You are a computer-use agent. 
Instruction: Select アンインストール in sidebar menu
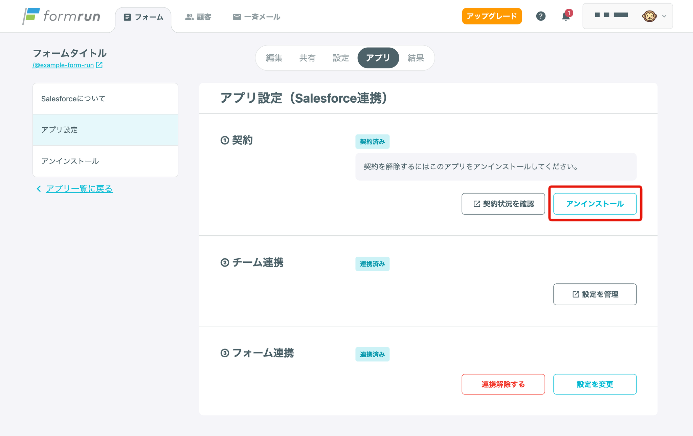tap(105, 161)
